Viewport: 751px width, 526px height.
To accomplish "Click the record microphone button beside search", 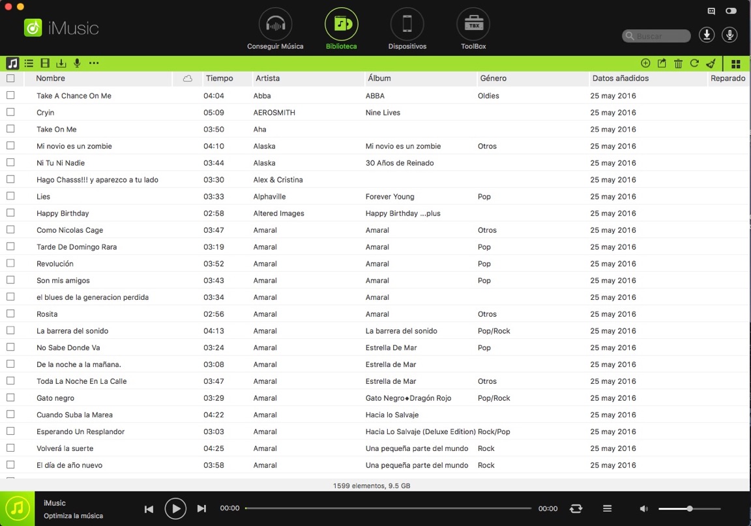I will click(729, 35).
